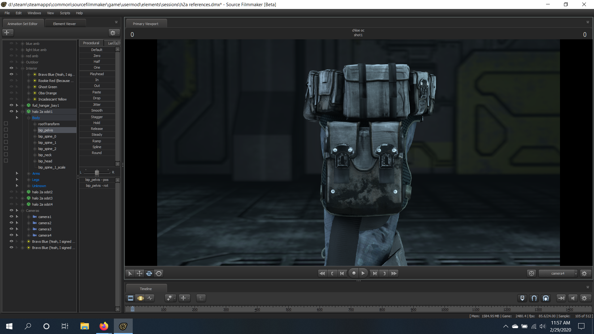This screenshot has width=594, height=334.
Task: Open Firefox from the Windows taskbar
Action: pyautogui.click(x=104, y=326)
